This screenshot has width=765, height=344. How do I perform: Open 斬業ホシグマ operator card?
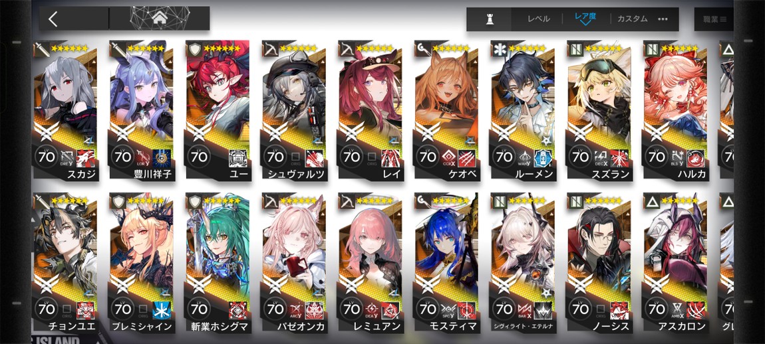(217, 263)
